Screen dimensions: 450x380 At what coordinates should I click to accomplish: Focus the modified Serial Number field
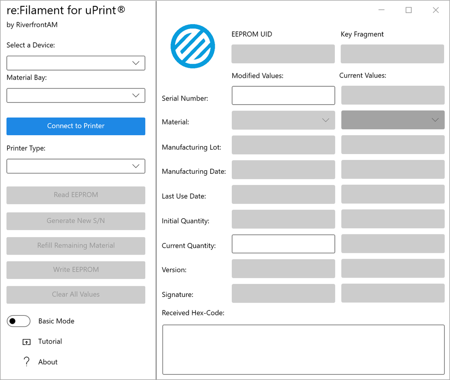(283, 95)
